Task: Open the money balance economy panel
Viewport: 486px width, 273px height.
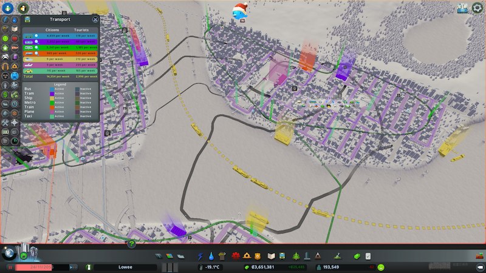Action: pyautogui.click(x=269, y=267)
